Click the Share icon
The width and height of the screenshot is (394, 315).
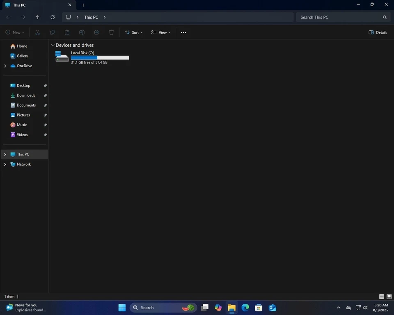pos(96,32)
